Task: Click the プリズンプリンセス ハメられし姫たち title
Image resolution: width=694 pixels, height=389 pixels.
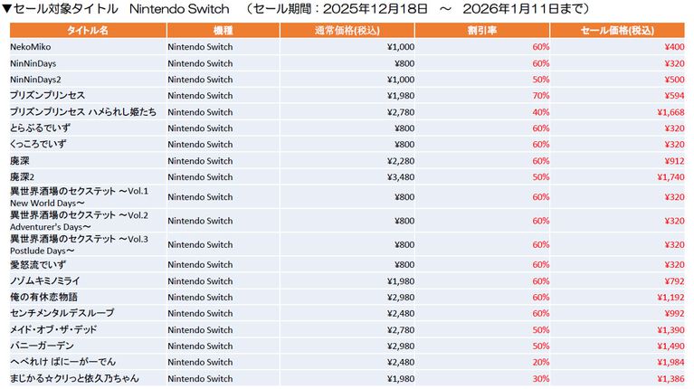Action: coord(72,112)
